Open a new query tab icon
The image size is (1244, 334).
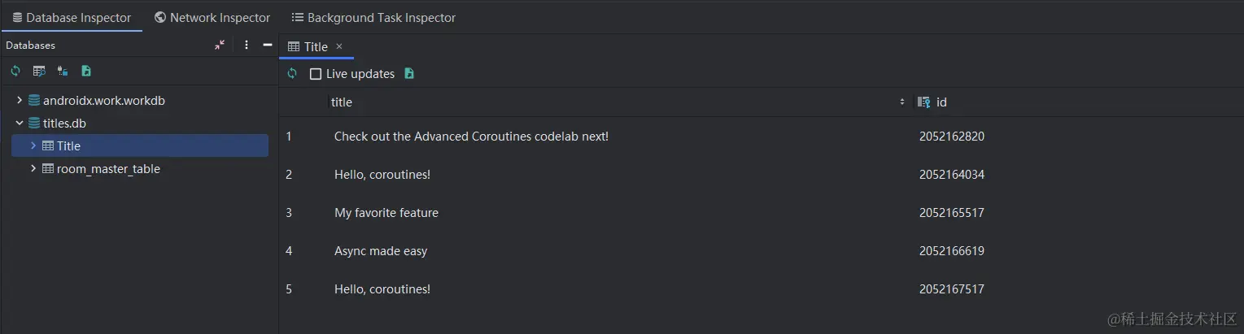(x=38, y=72)
